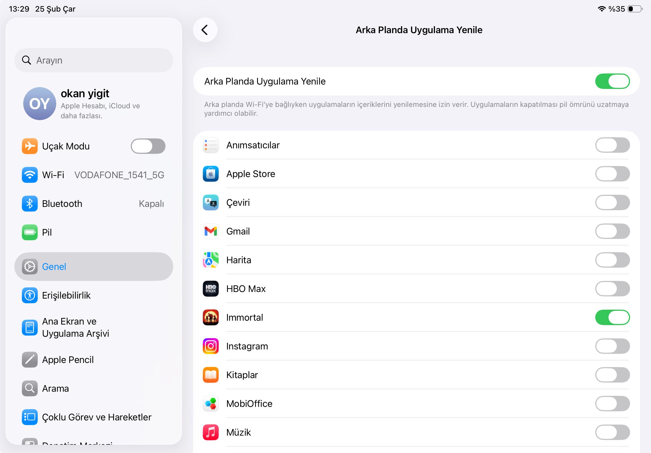Viewport: 651px width, 453px height.
Task: Tap the OY profile avatar
Action: (x=39, y=104)
